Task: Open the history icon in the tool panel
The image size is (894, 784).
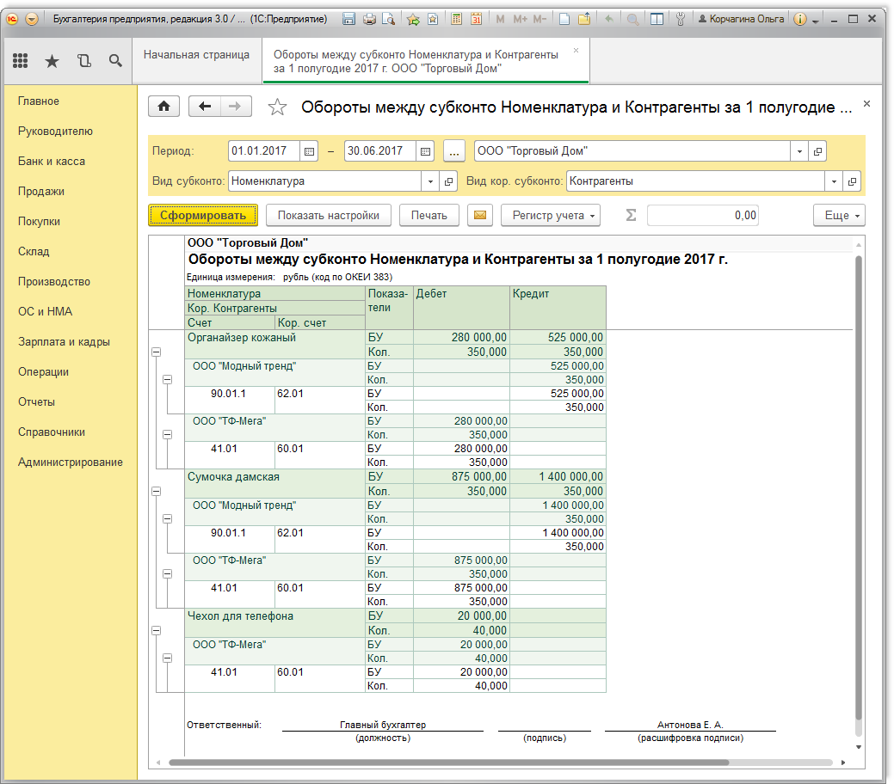Action: pos(83,60)
